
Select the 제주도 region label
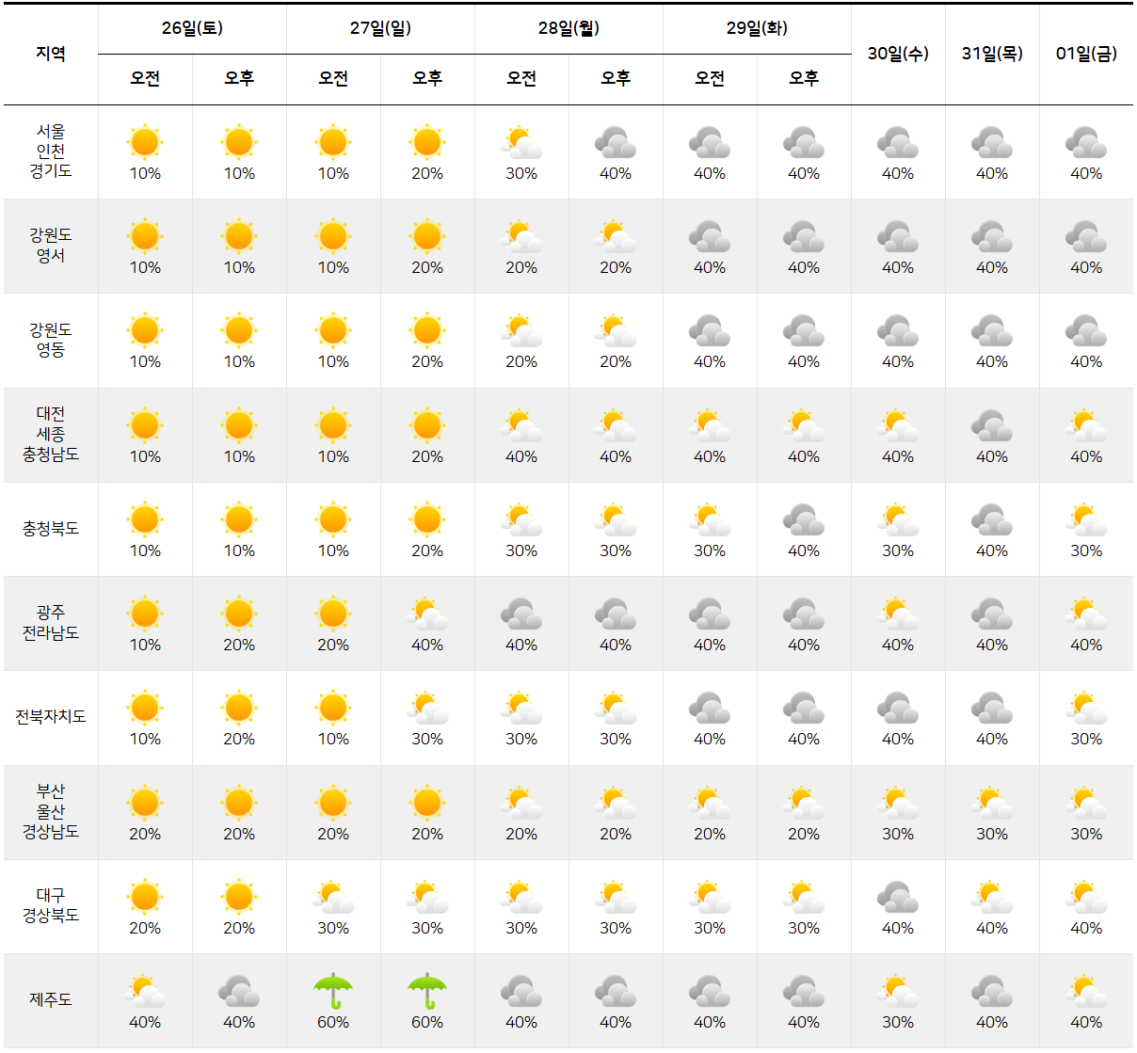[51, 1000]
